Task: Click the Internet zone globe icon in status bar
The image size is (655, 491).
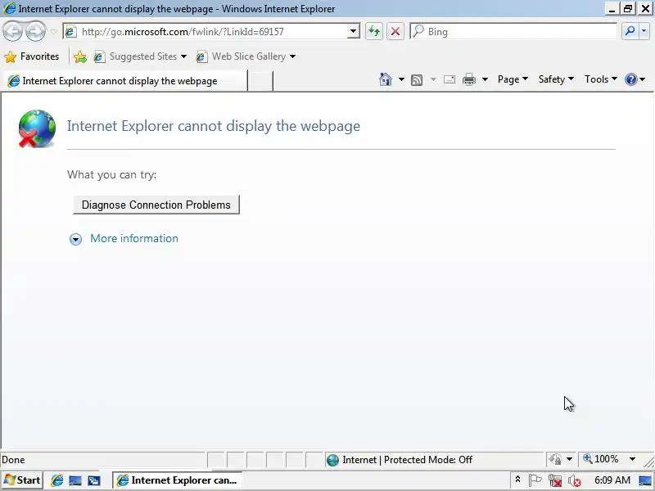Action: pos(333,460)
